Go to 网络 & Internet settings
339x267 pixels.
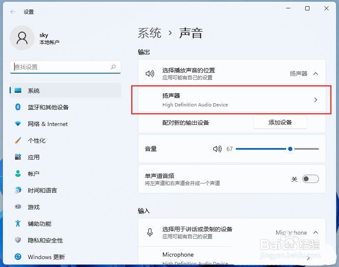click(65, 124)
